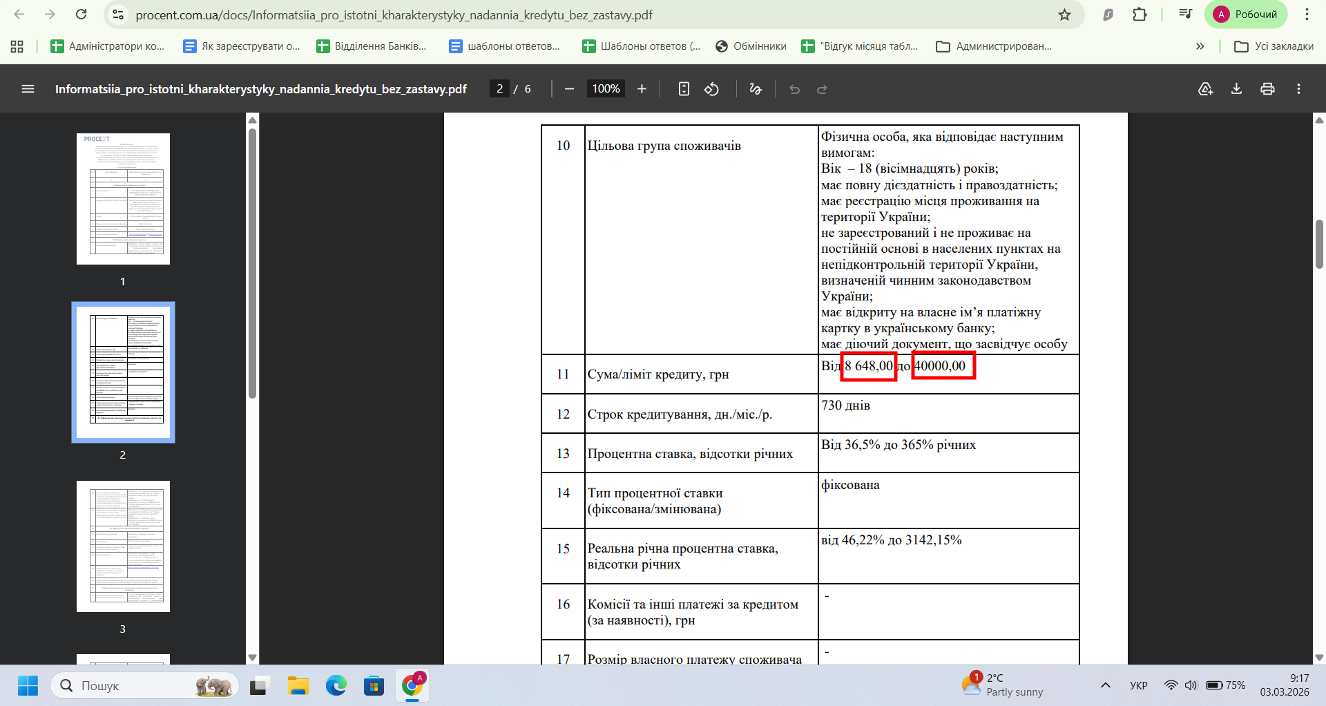Open the 'Усі закладки' bookmarks folder
1326x706 pixels.
pyautogui.click(x=1274, y=46)
